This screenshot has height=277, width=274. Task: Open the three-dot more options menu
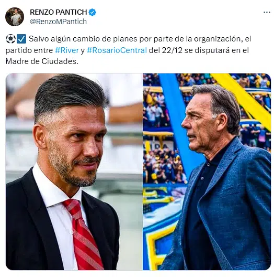point(267,13)
